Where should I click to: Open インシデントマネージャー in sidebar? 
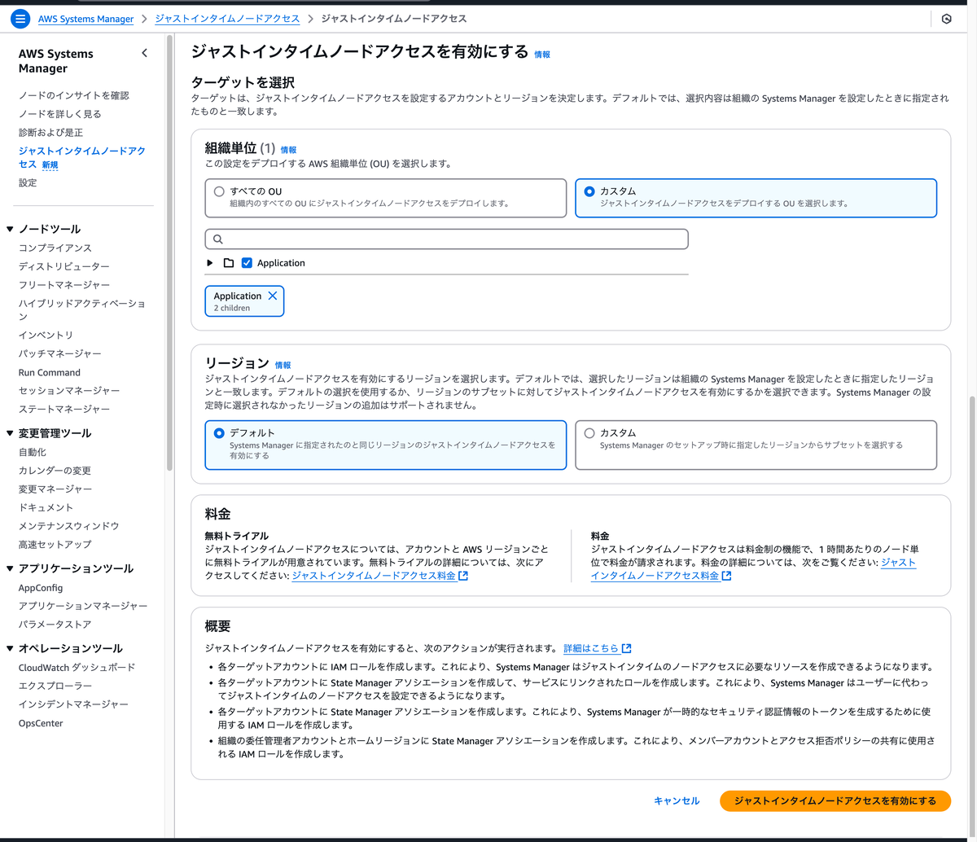pyautogui.click(x=74, y=704)
